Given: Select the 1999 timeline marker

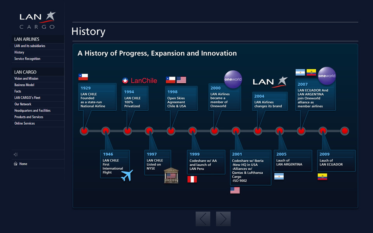Looking at the screenshot, I should 192,131.
